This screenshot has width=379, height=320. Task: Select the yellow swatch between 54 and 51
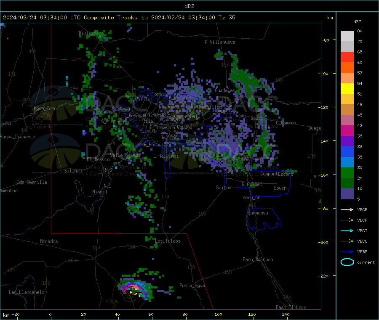click(x=347, y=89)
